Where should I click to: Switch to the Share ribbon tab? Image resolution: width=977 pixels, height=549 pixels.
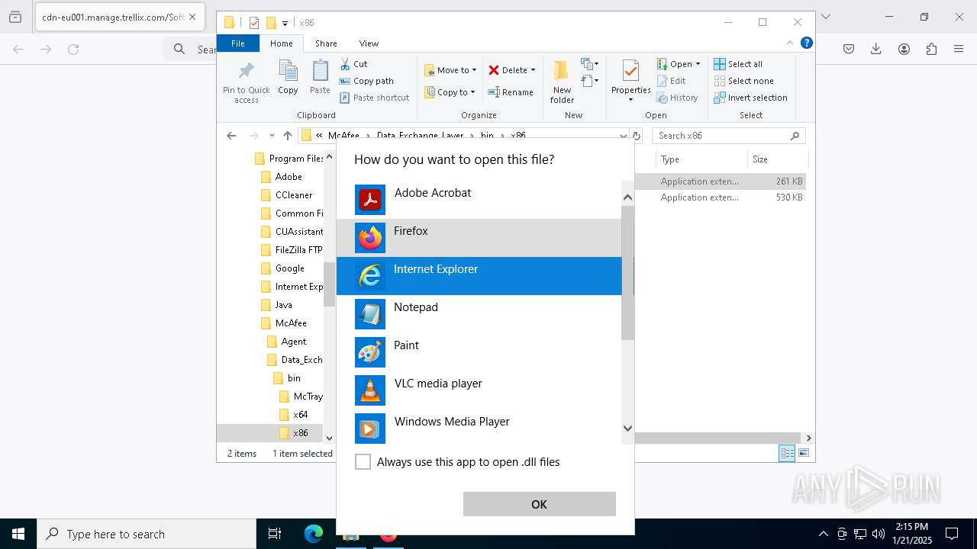(326, 43)
